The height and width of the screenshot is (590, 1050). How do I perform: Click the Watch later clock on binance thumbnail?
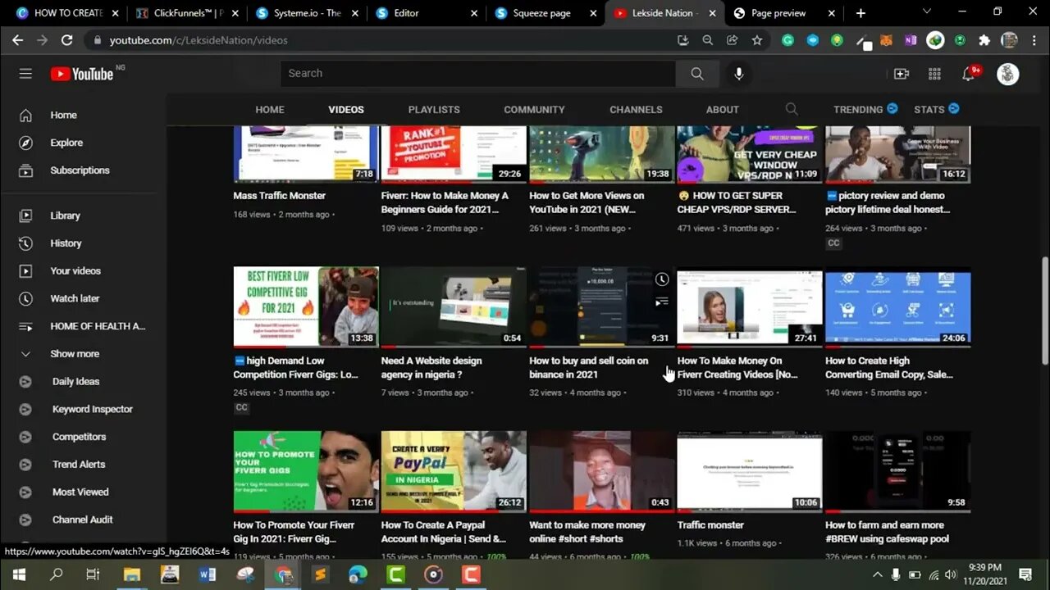tap(662, 280)
